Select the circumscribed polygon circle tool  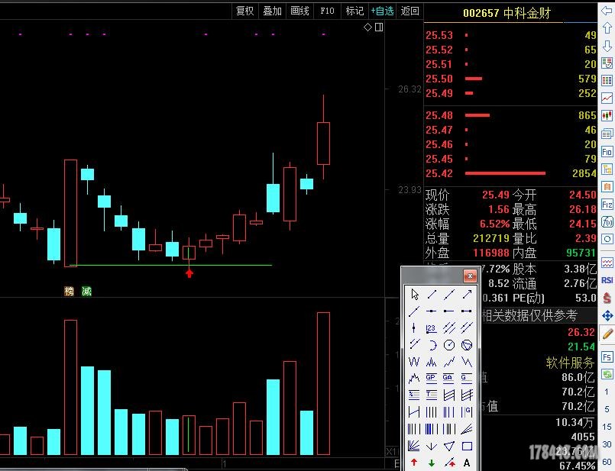[x=466, y=345]
